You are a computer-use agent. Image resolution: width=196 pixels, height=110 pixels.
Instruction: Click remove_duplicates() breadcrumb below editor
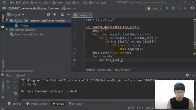pos(98,70)
